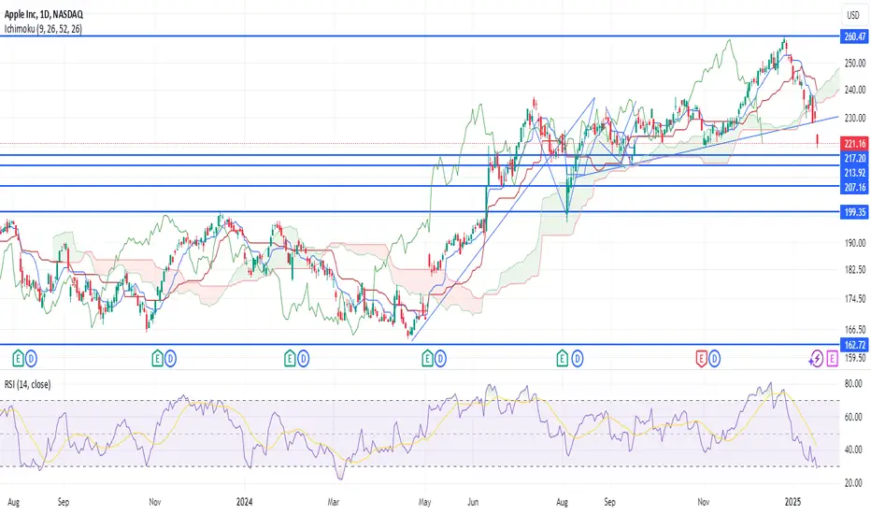Viewport: 871px width, 514px height.
Task: Click the blue dividend D icon beside red E
Action: pyautogui.click(x=714, y=359)
